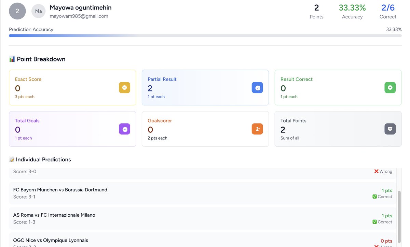Viewport: 410px width, 247px height.
Task: Click the email mayowam985@gmail.com
Action: click(79, 16)
